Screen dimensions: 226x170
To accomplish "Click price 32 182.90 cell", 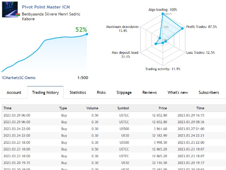I will 159,136.
